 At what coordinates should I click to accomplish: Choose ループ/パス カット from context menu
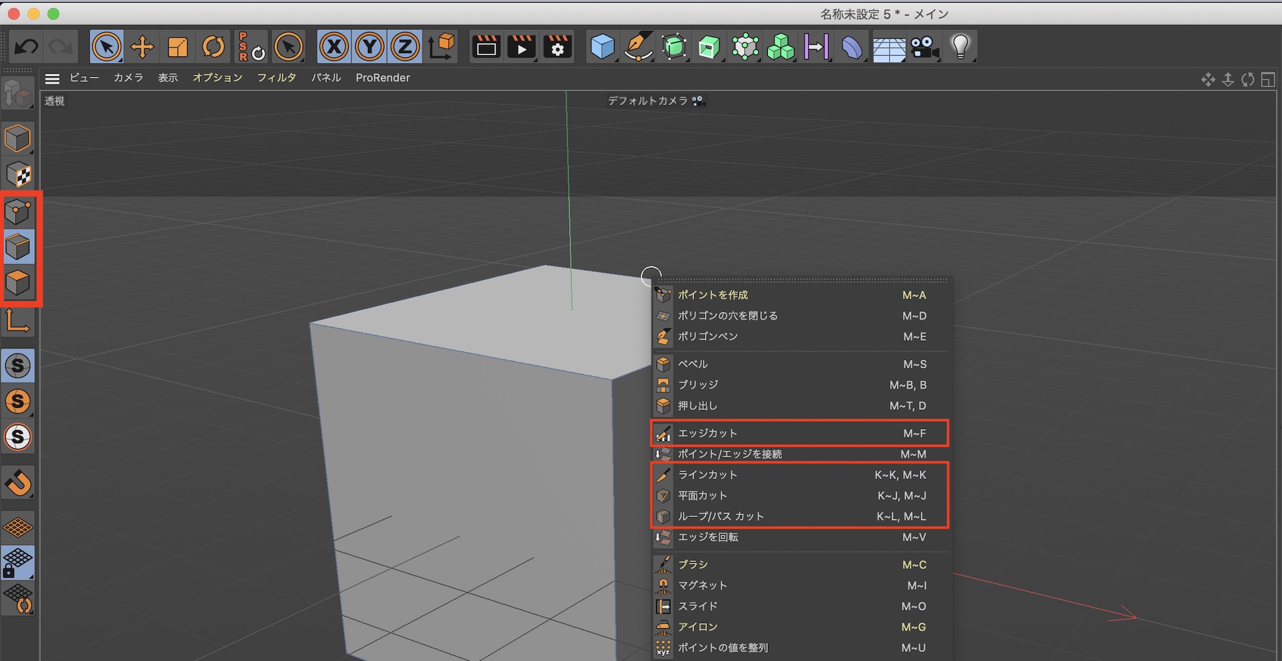[x=720, y=516]
